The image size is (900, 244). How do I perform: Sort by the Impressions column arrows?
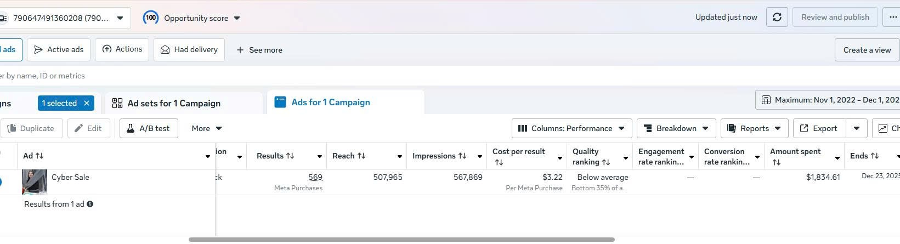pos(462,156)
